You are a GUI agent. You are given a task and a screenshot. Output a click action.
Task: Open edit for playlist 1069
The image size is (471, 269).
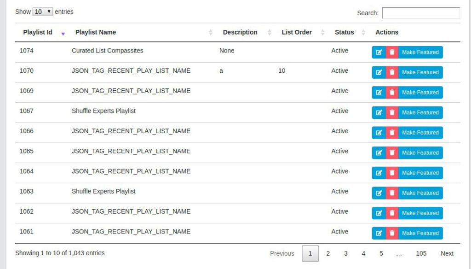pyautogui.click(x=379, y=93)
